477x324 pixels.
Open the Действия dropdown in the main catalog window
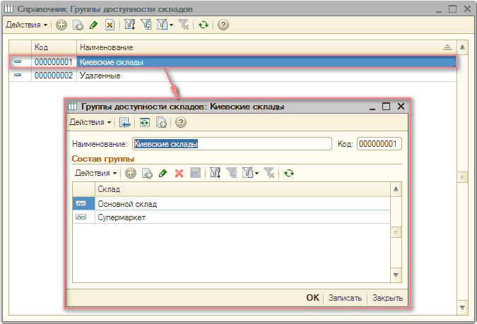click(x=26, y=25)
